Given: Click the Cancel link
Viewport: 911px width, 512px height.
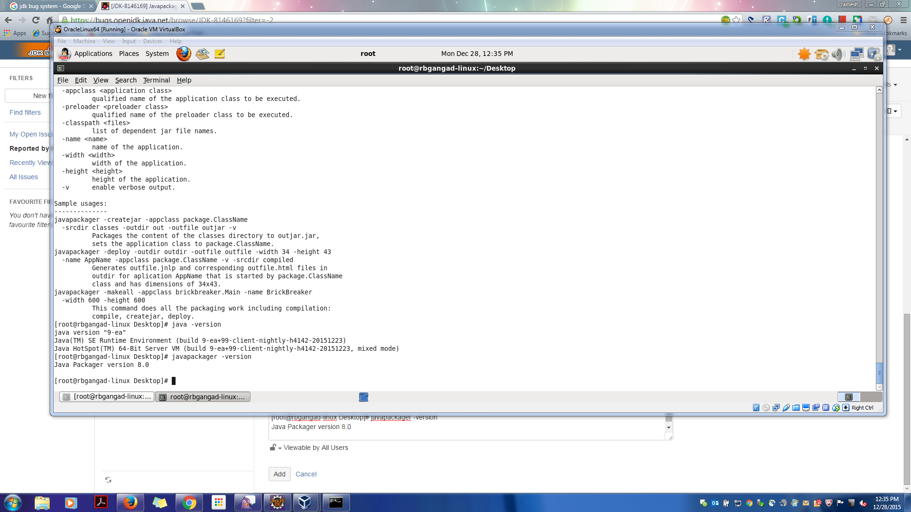Looking at the screenshot, I should pyautogui.click(x=306, y=474).
